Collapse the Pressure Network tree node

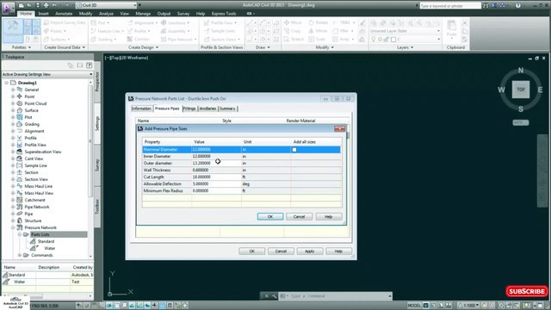(13, 227)
